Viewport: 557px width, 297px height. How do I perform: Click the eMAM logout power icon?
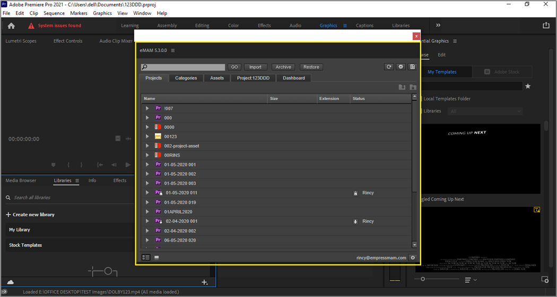coord(413,258)
